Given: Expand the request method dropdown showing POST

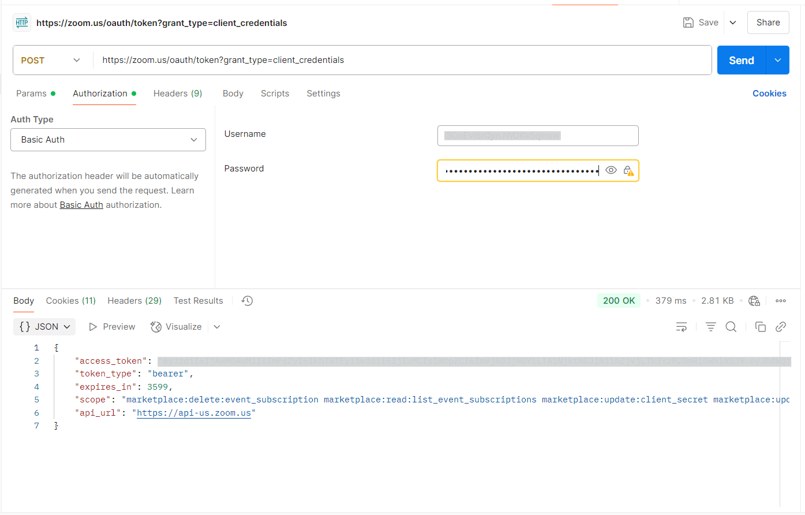Looking at the screenshot, I should pyautogui.click(x=51, y=59).
